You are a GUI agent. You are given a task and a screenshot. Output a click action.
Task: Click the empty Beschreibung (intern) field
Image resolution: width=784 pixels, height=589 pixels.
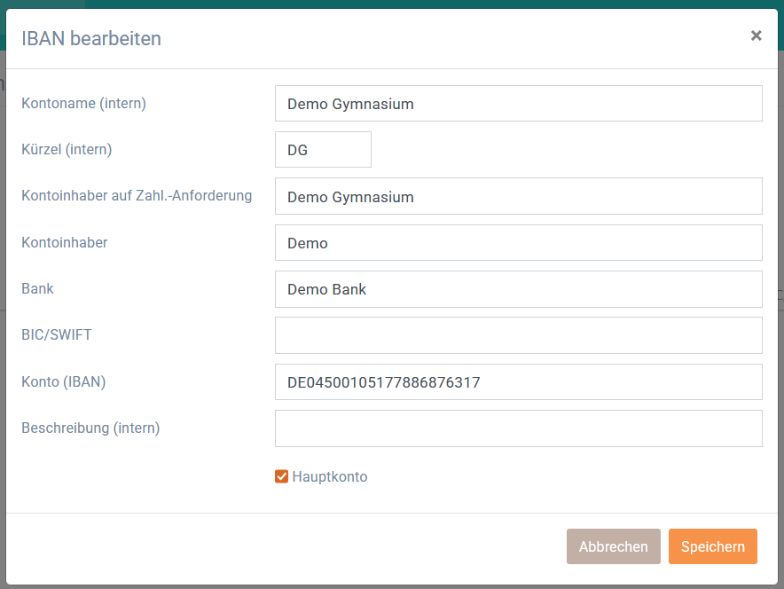tap(519, 428)
